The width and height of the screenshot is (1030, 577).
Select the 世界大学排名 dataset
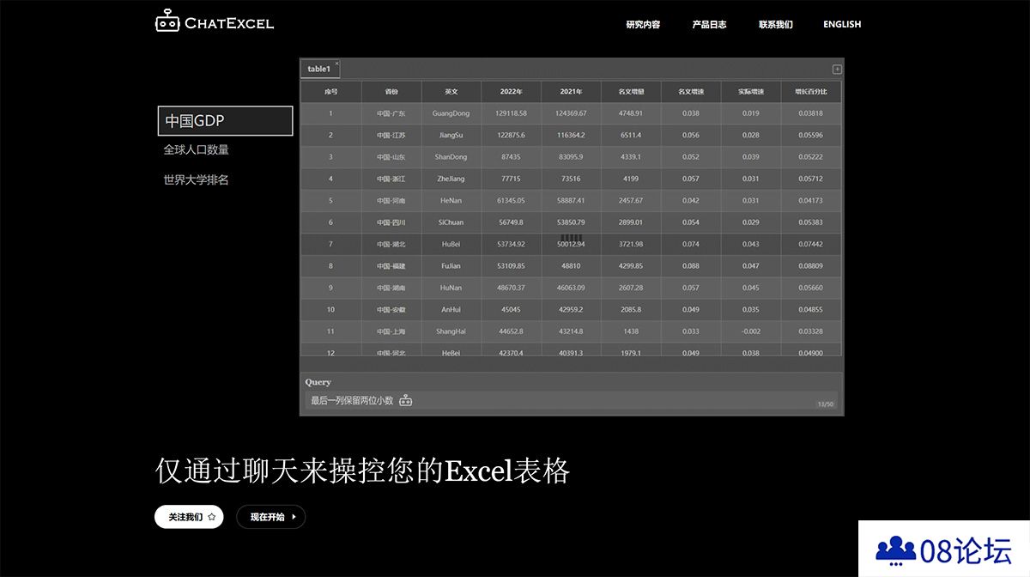(197, 179)
